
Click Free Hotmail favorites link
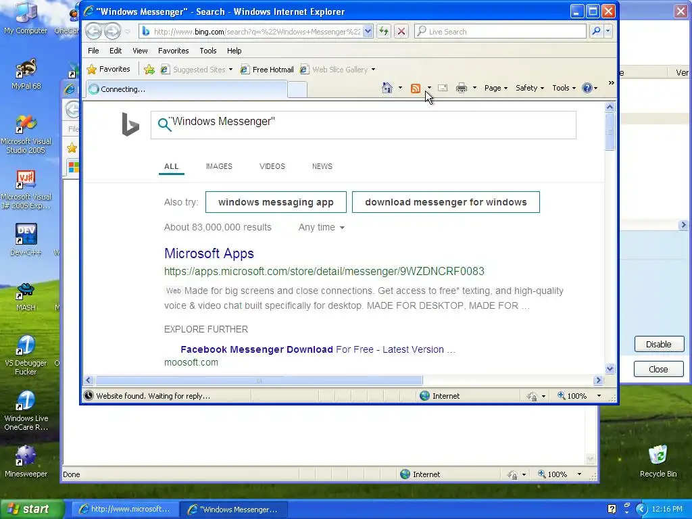268,70
